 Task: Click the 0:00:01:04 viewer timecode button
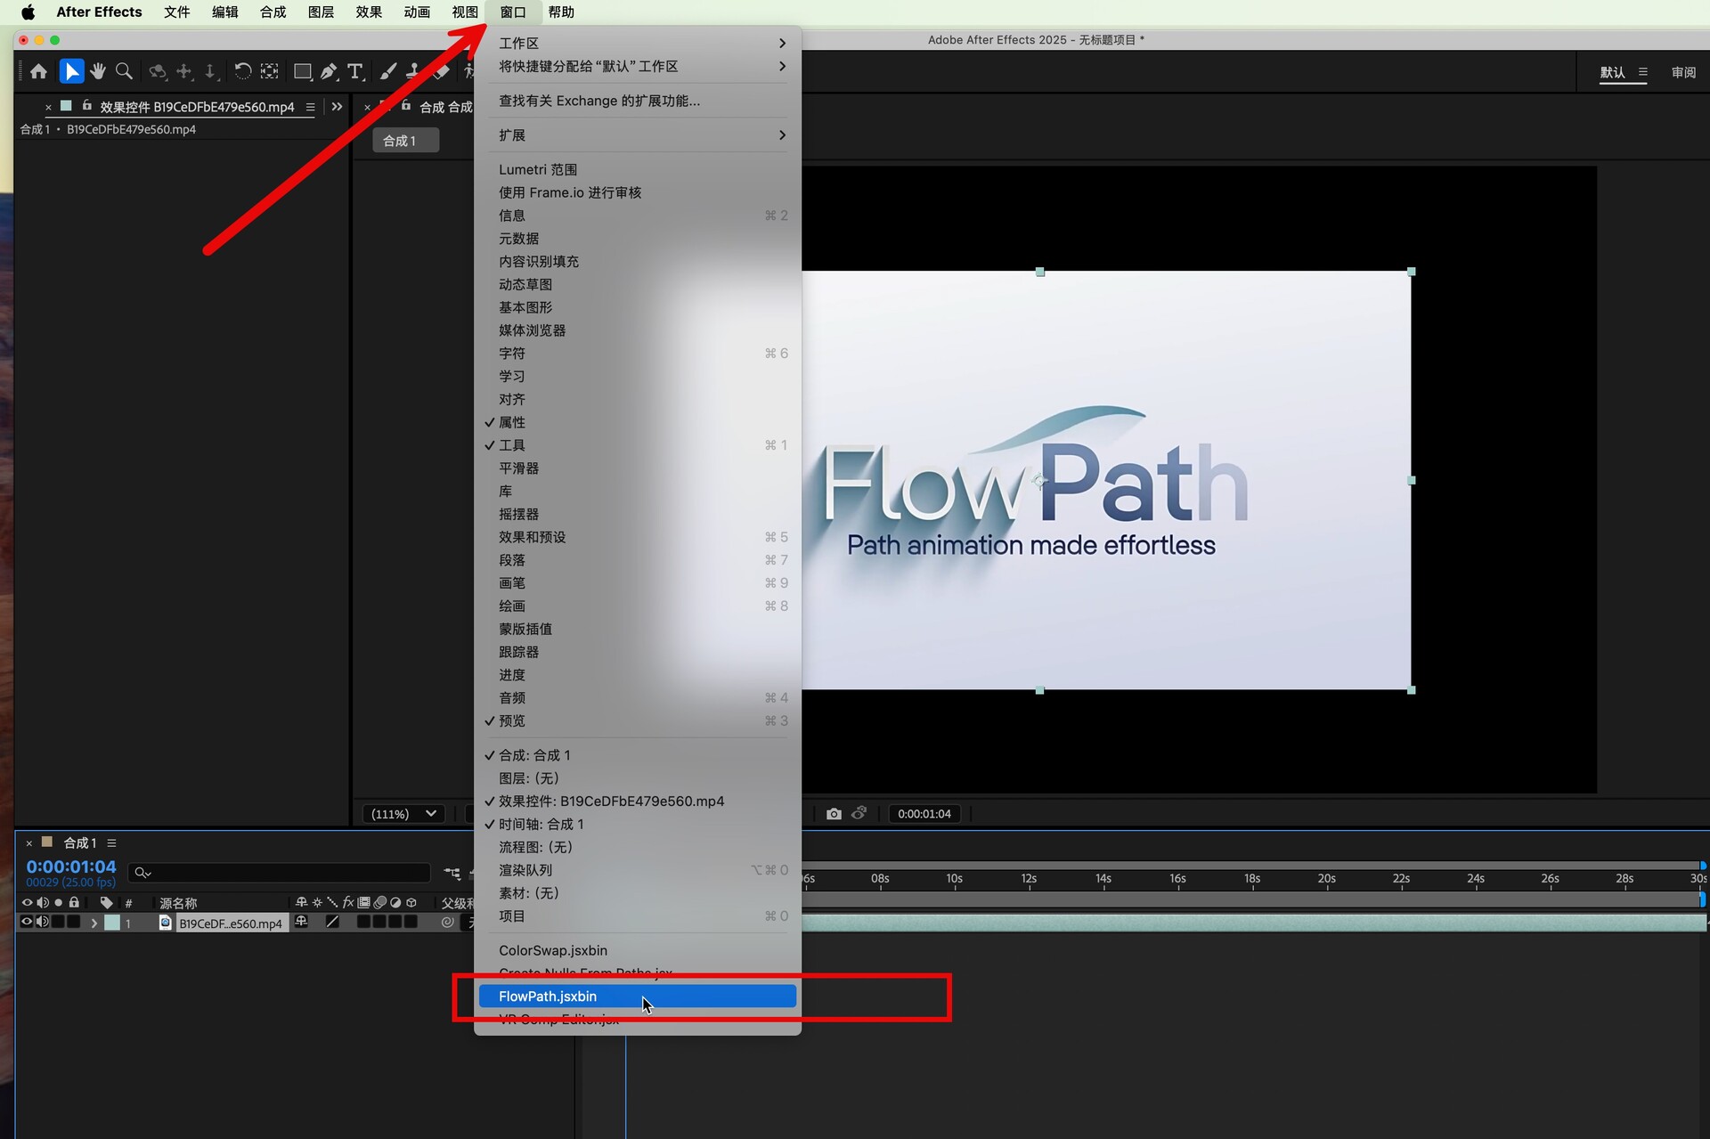[x=924, y=813]
